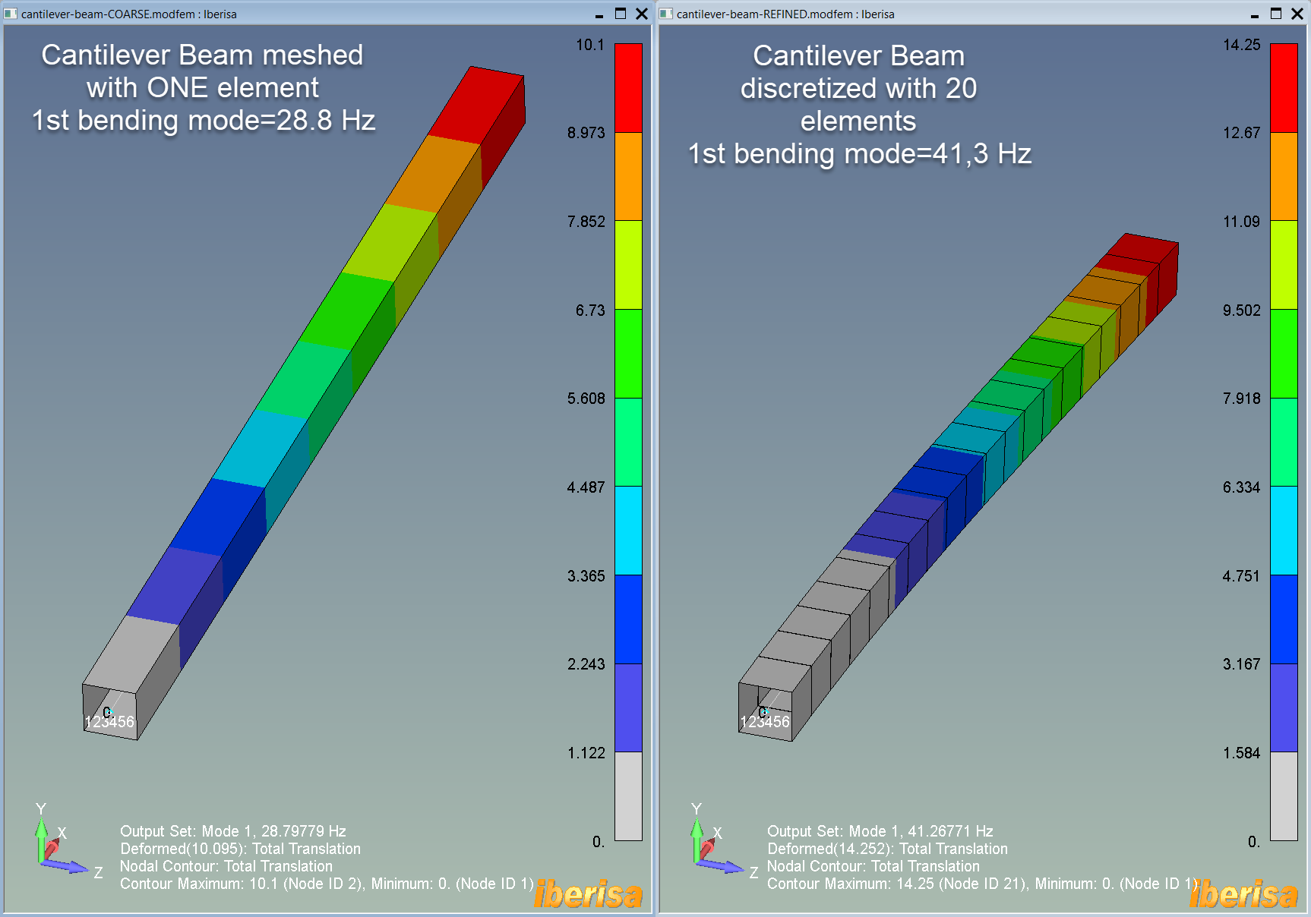
Task: Click the COARSE window document icon
Action: pyautogui.click(x=11, y=14)
